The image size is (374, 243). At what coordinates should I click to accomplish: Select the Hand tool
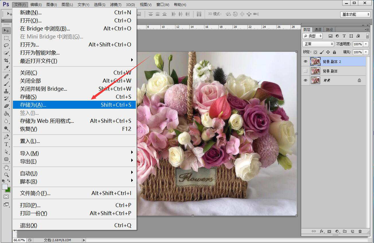pos(6,167)
